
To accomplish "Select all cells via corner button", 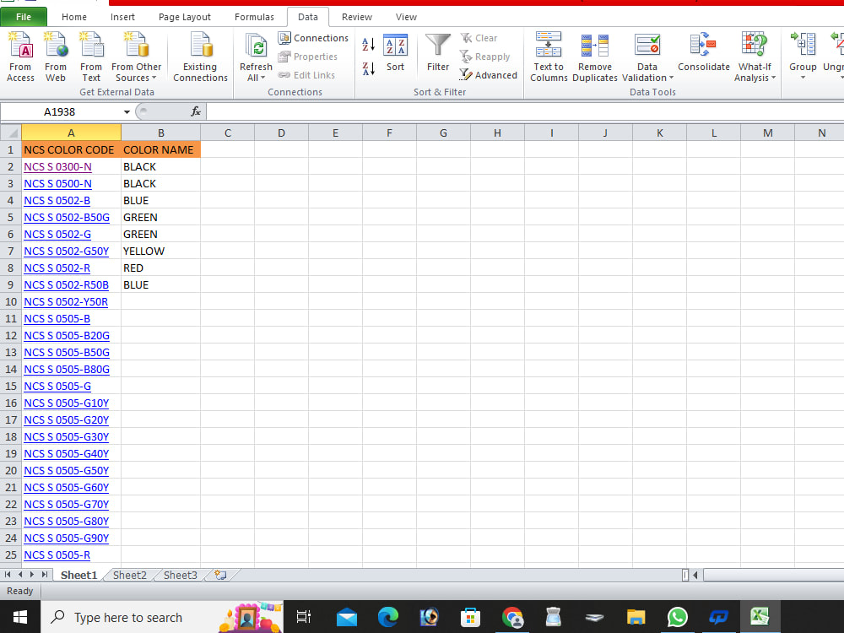I will pyautogui.click(x=11, y=133).
